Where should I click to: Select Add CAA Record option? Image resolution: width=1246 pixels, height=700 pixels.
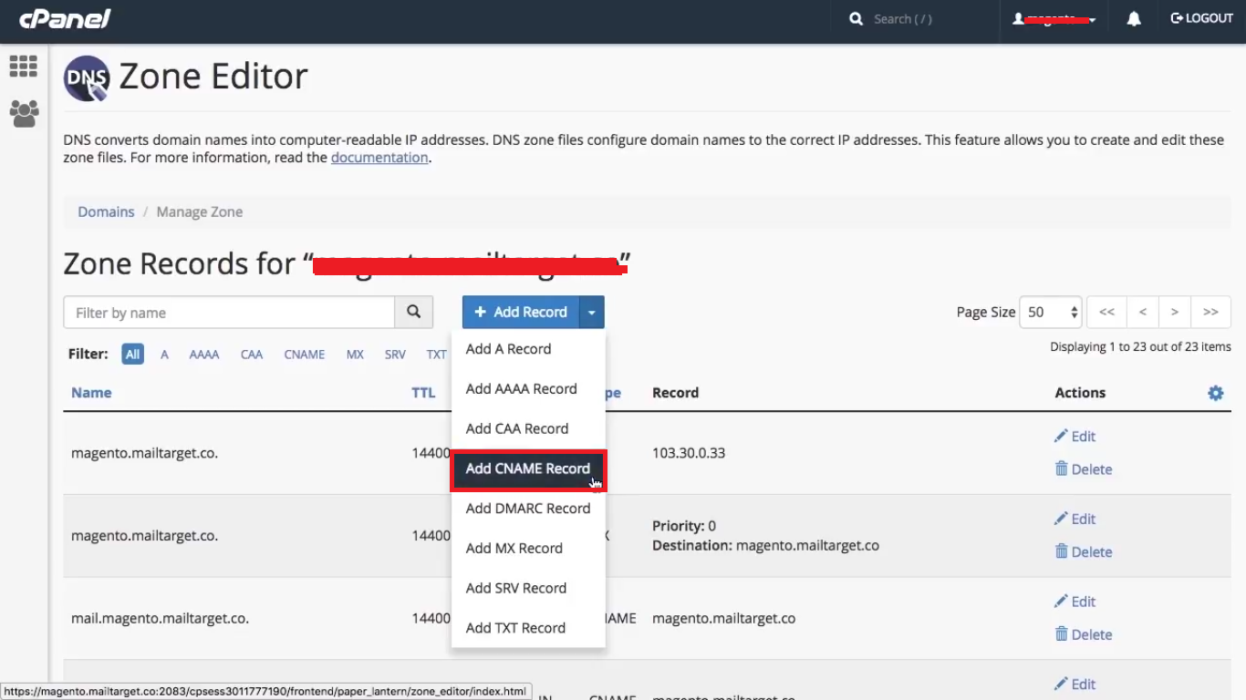[528, 428]
